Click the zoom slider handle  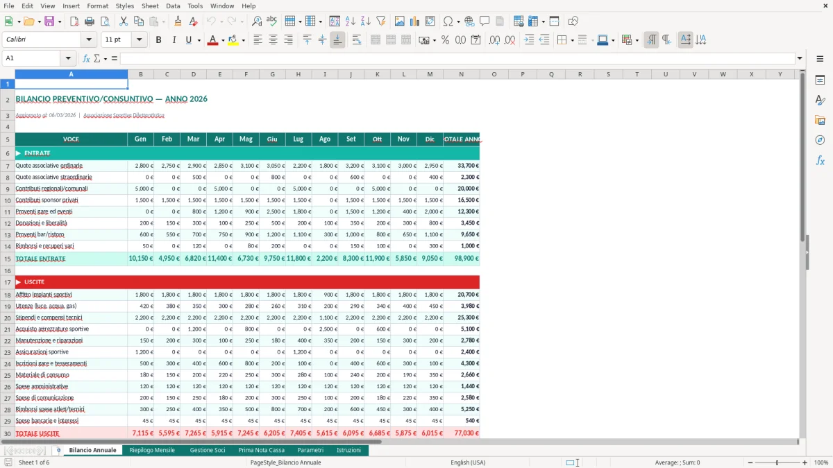pos(777,462)
